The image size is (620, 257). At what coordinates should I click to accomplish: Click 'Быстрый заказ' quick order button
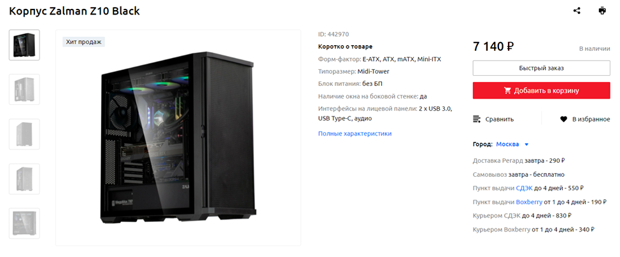coord(541,68)
